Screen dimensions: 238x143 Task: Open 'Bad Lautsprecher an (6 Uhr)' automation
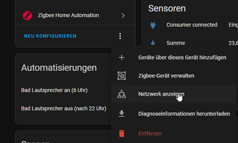tap(54, 90)
